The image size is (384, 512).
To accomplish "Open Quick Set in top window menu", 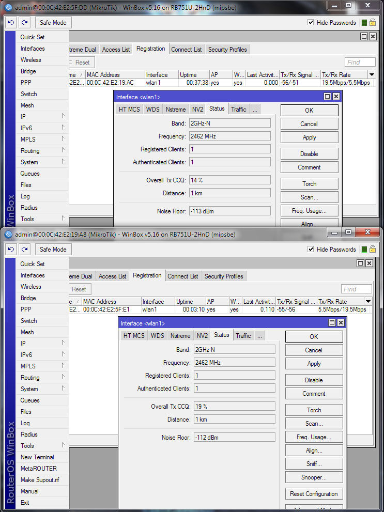I will pyautogui.click(x=42, y=37).
